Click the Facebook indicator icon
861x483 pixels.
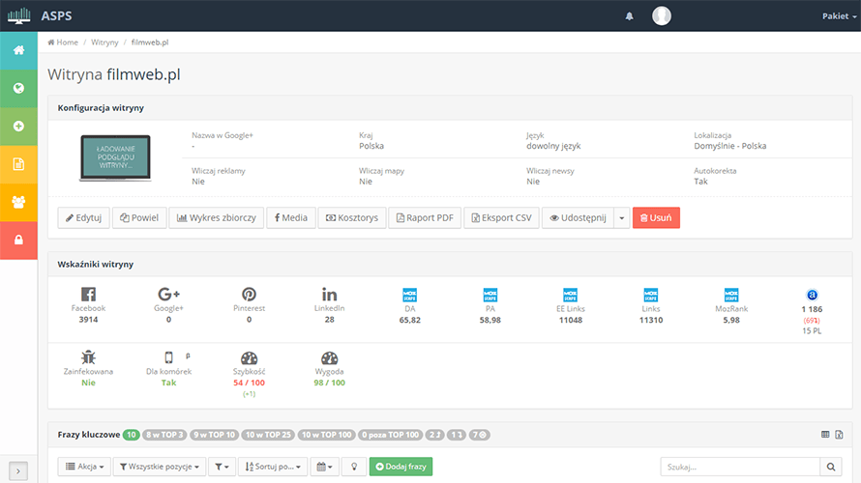pyautogui.click(x=88, y=295)
